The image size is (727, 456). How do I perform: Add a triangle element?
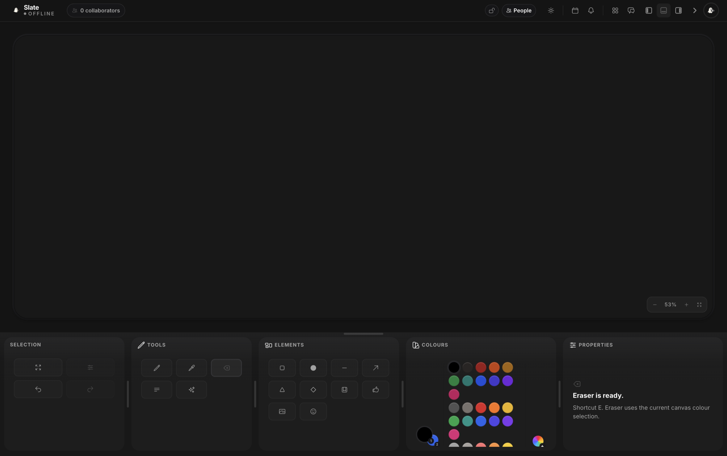(282, 390)
